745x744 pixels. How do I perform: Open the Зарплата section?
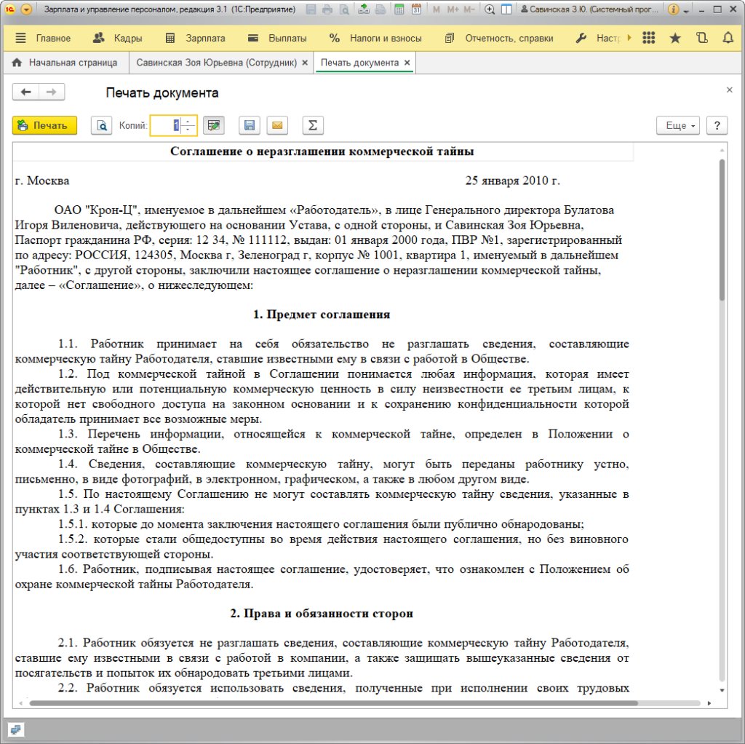(195, 39)
